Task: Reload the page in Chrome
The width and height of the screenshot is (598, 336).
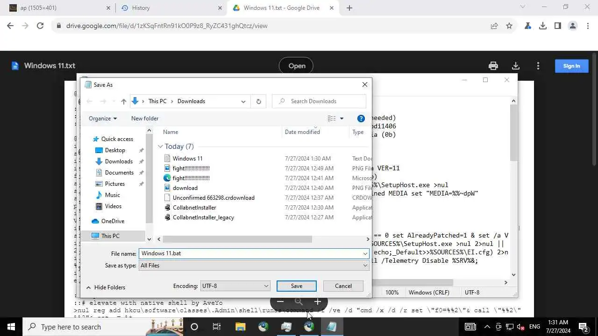Action: coord(40,26)
